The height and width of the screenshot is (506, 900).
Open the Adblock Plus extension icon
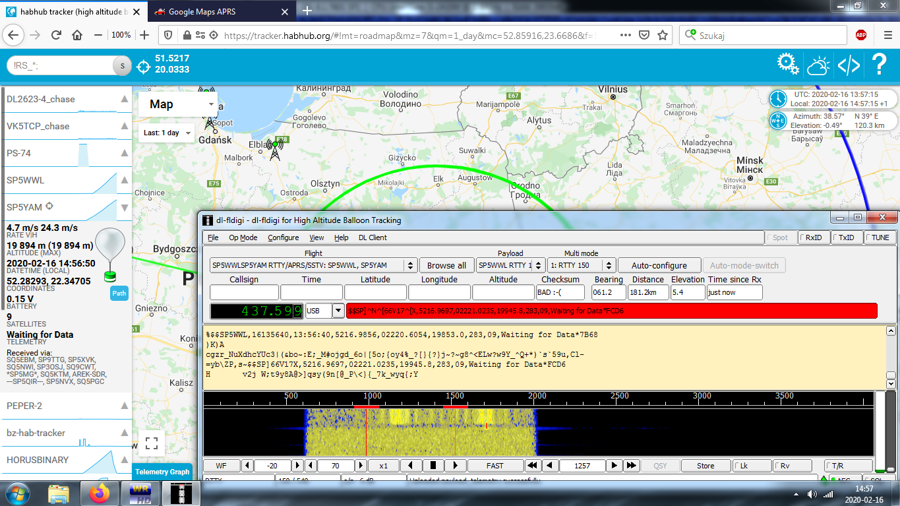tap(860, 35)
